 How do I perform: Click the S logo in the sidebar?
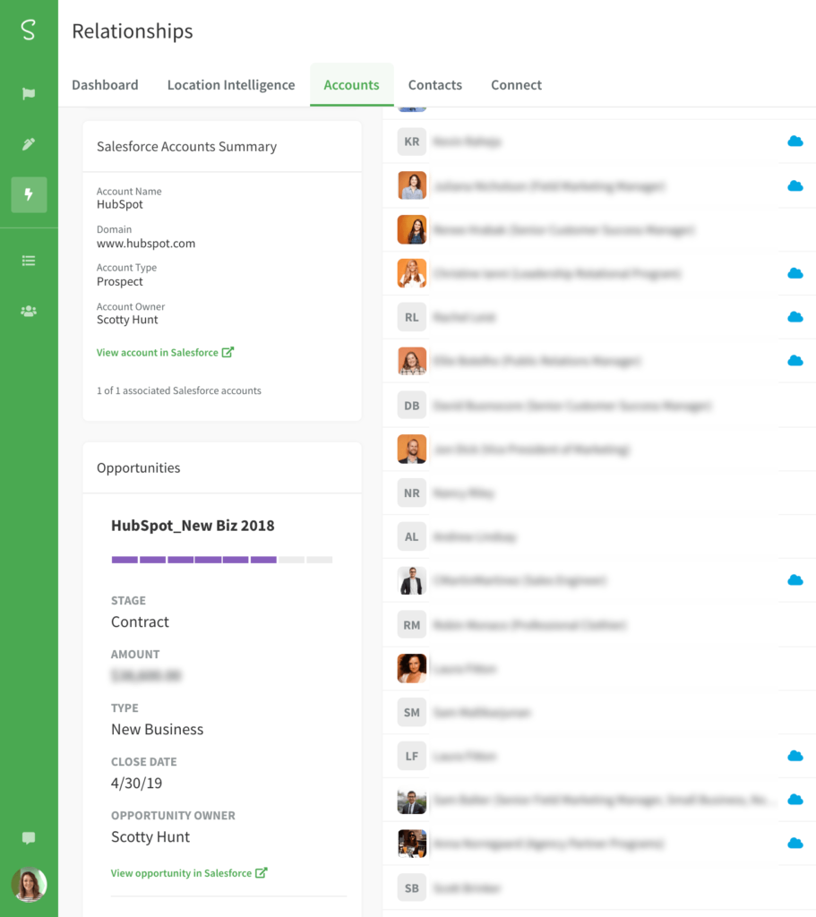coord(28,30)
